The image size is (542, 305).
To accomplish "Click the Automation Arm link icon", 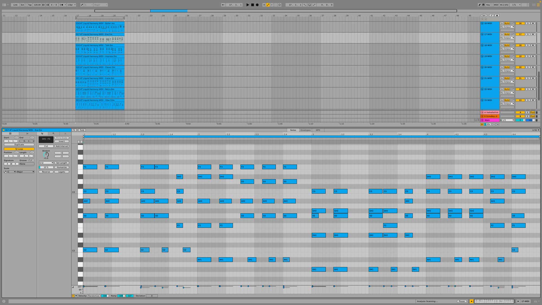I will coord(268,5).
